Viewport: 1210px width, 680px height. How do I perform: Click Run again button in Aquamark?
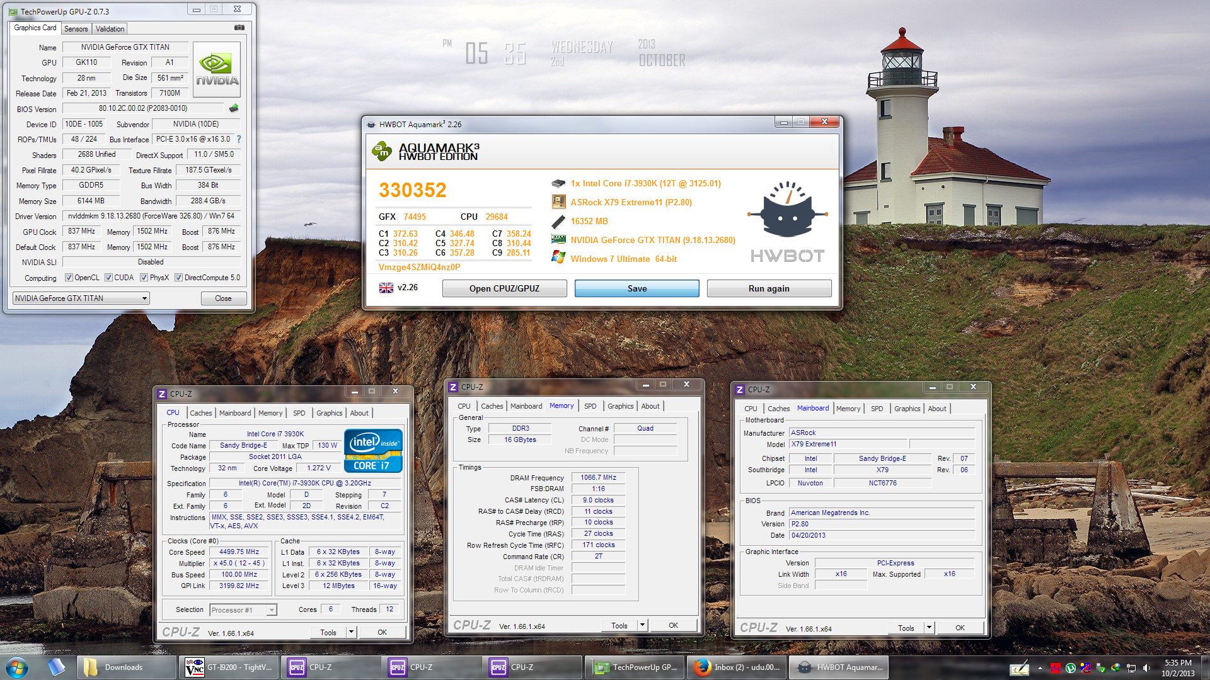point(769,288)
